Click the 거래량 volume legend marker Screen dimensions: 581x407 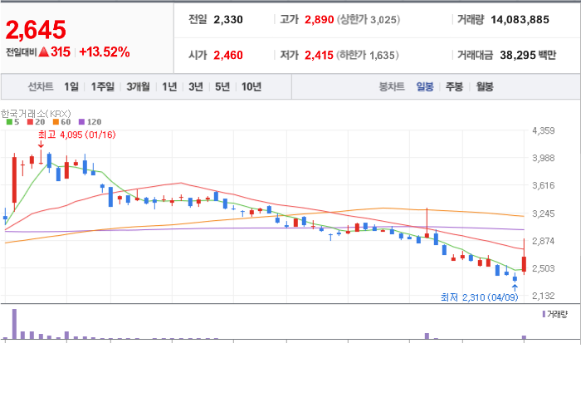pyautogui.click(x=544, y=314)
